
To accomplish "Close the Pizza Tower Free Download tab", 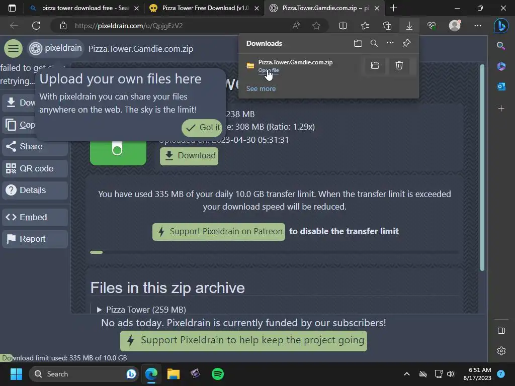I will [257, 8].
